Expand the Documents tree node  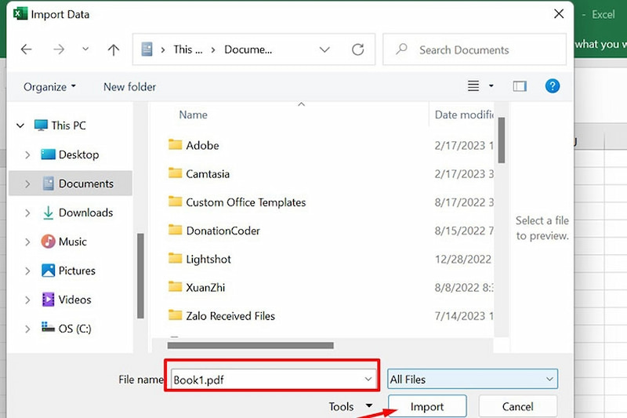pyautogui.click(x=27, y=184)
